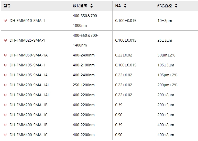The image size is (198, 141).
Task: Click the 波长范围 header label
Action: tap(80, 6)
